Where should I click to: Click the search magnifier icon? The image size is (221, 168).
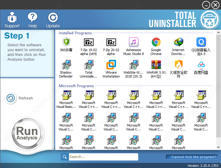click(65, 157)
